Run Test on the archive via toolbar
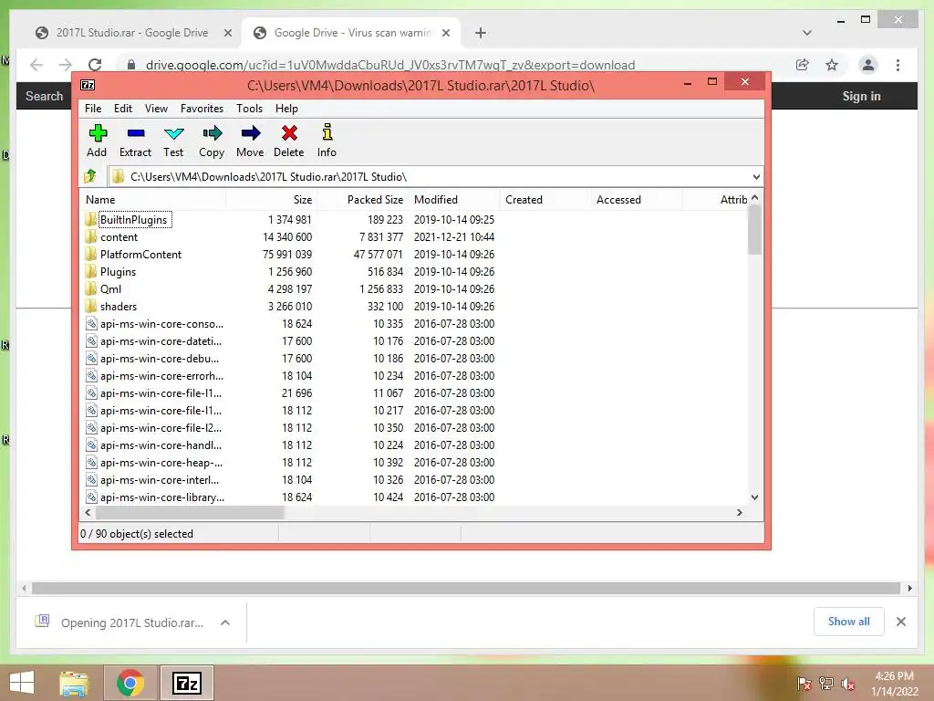The width and height of the screenshot is (934, 701). pos(174,133)
